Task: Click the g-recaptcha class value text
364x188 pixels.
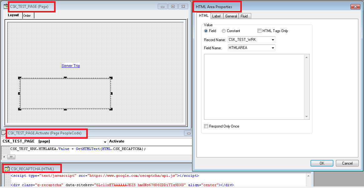Action: pyautogui.click(x=49, y=185)
